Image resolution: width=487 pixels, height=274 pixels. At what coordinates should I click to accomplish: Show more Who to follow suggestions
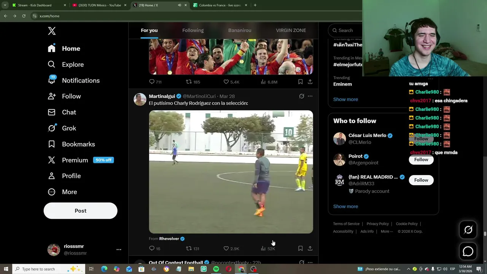tap(345, 206)
